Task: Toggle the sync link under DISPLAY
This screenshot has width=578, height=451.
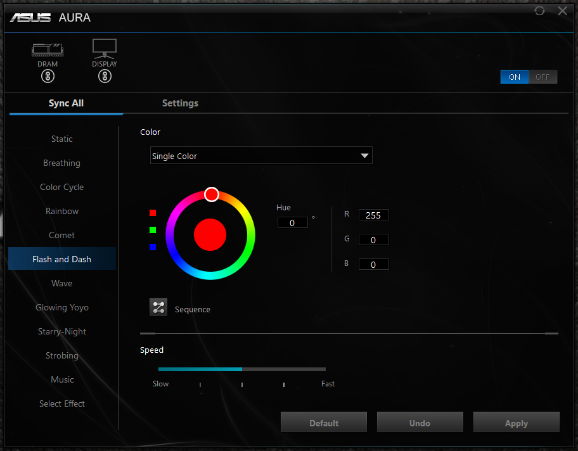Action: click(105, 76)
